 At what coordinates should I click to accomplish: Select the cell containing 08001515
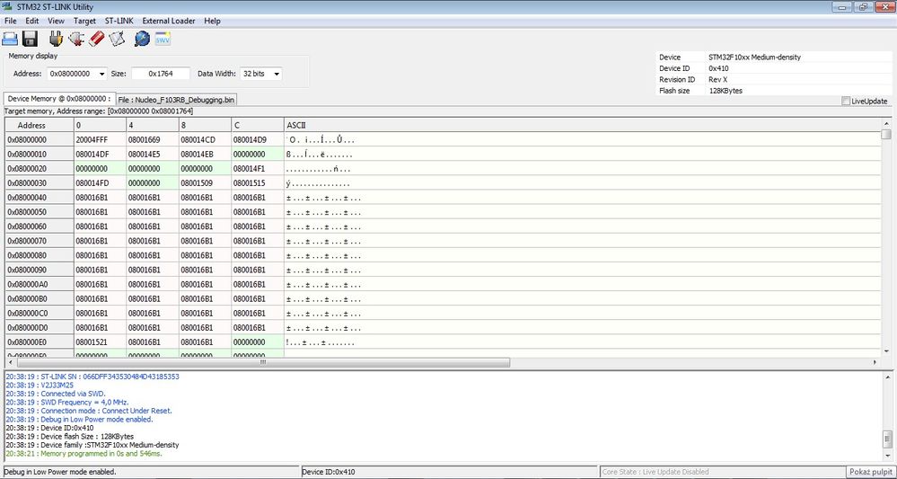[x=258, y=182]
